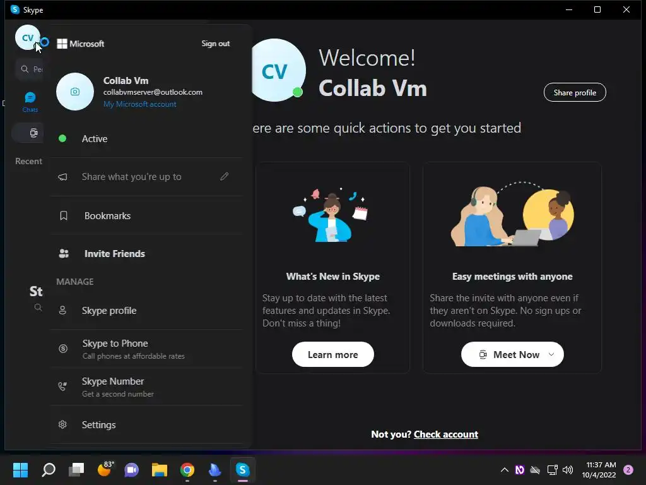Viewport: 646px width, 485px height.
Task: Click Skype icon in taskbar
Action: coord(243,470)
